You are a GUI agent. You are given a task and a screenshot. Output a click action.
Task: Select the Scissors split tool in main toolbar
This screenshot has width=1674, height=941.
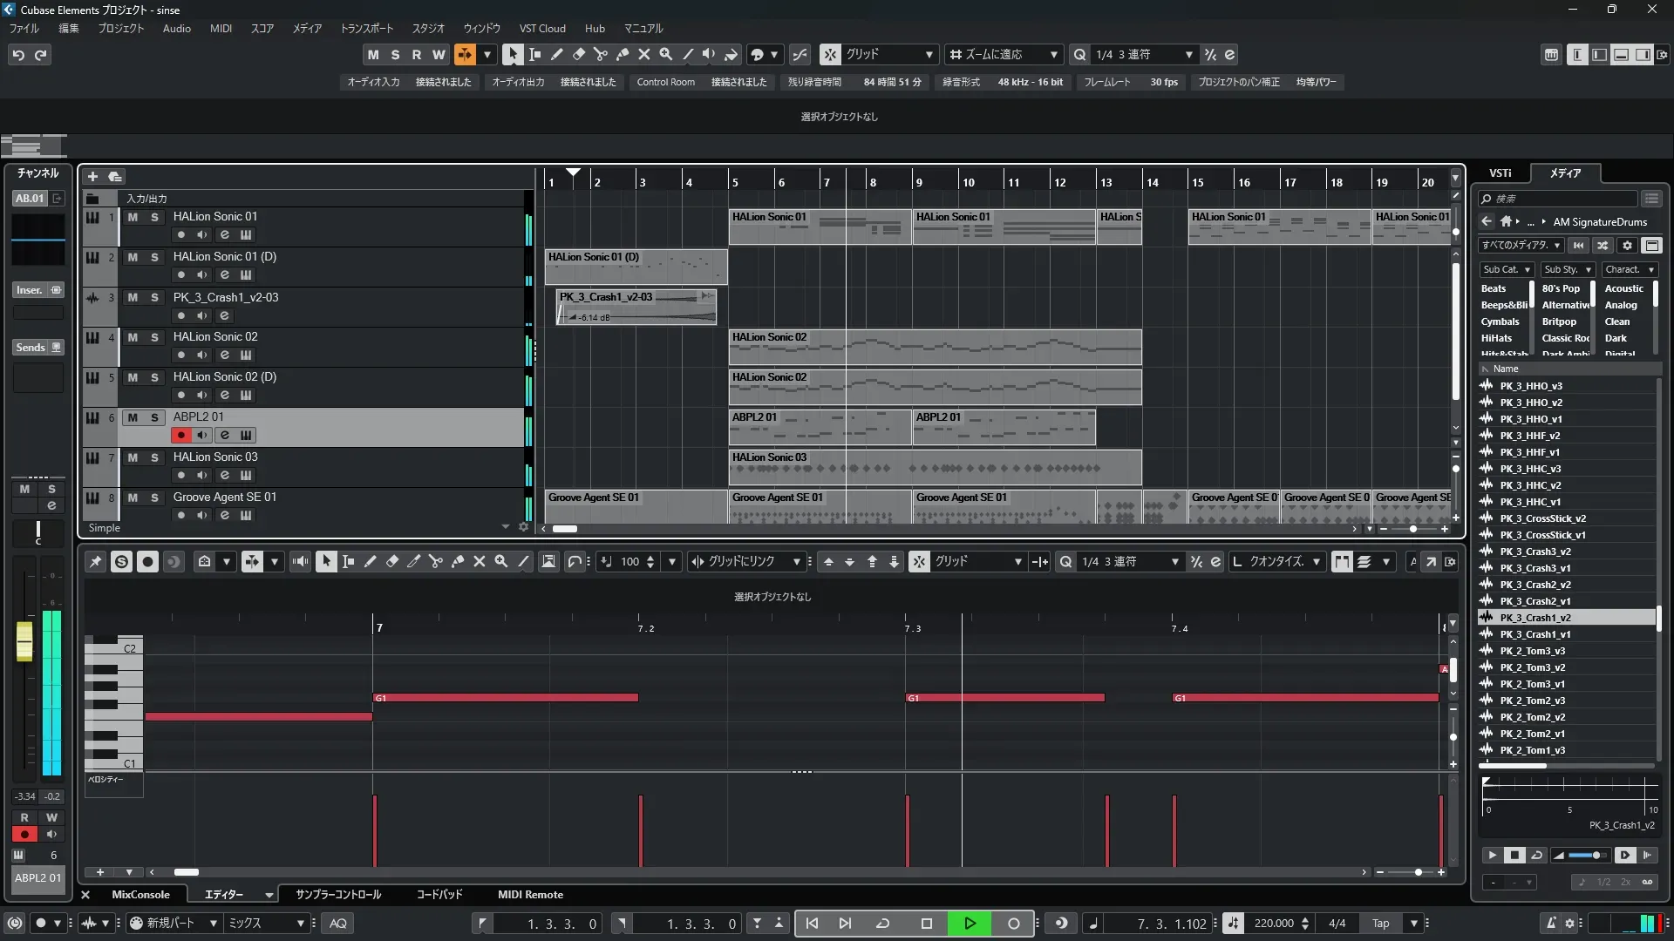601,54
